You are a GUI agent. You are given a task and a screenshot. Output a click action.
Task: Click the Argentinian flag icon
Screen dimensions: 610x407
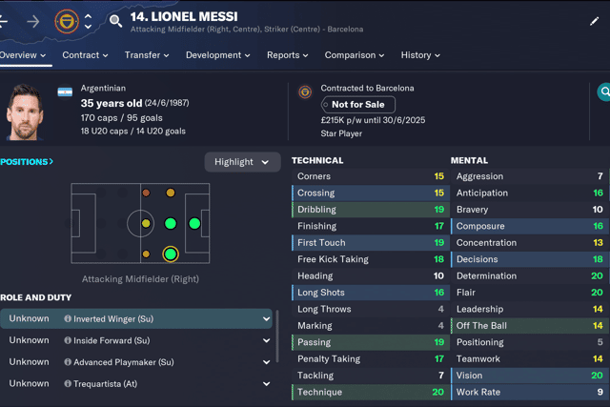coord(65,92)
